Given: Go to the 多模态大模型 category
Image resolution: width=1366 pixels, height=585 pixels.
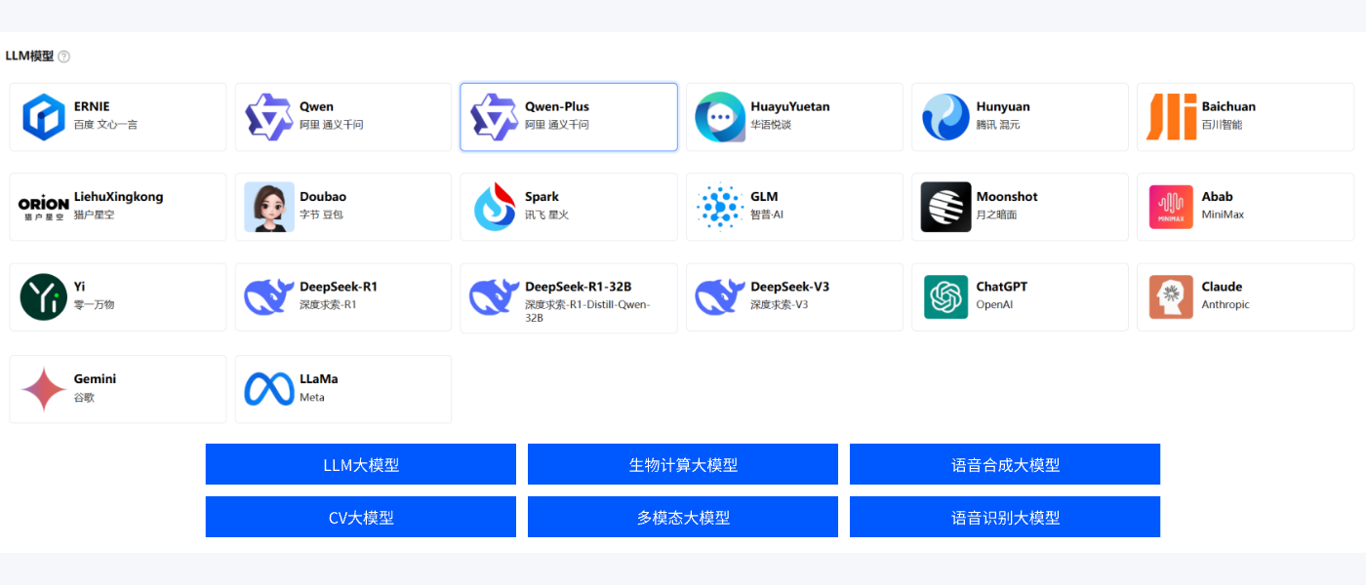Looking at the screenshot, I should click(682, 517).
